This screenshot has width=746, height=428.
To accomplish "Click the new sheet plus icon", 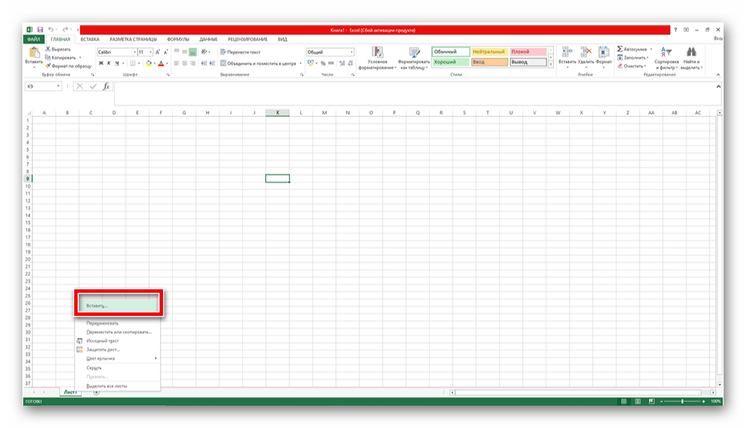I will click(x=96, y=392).
